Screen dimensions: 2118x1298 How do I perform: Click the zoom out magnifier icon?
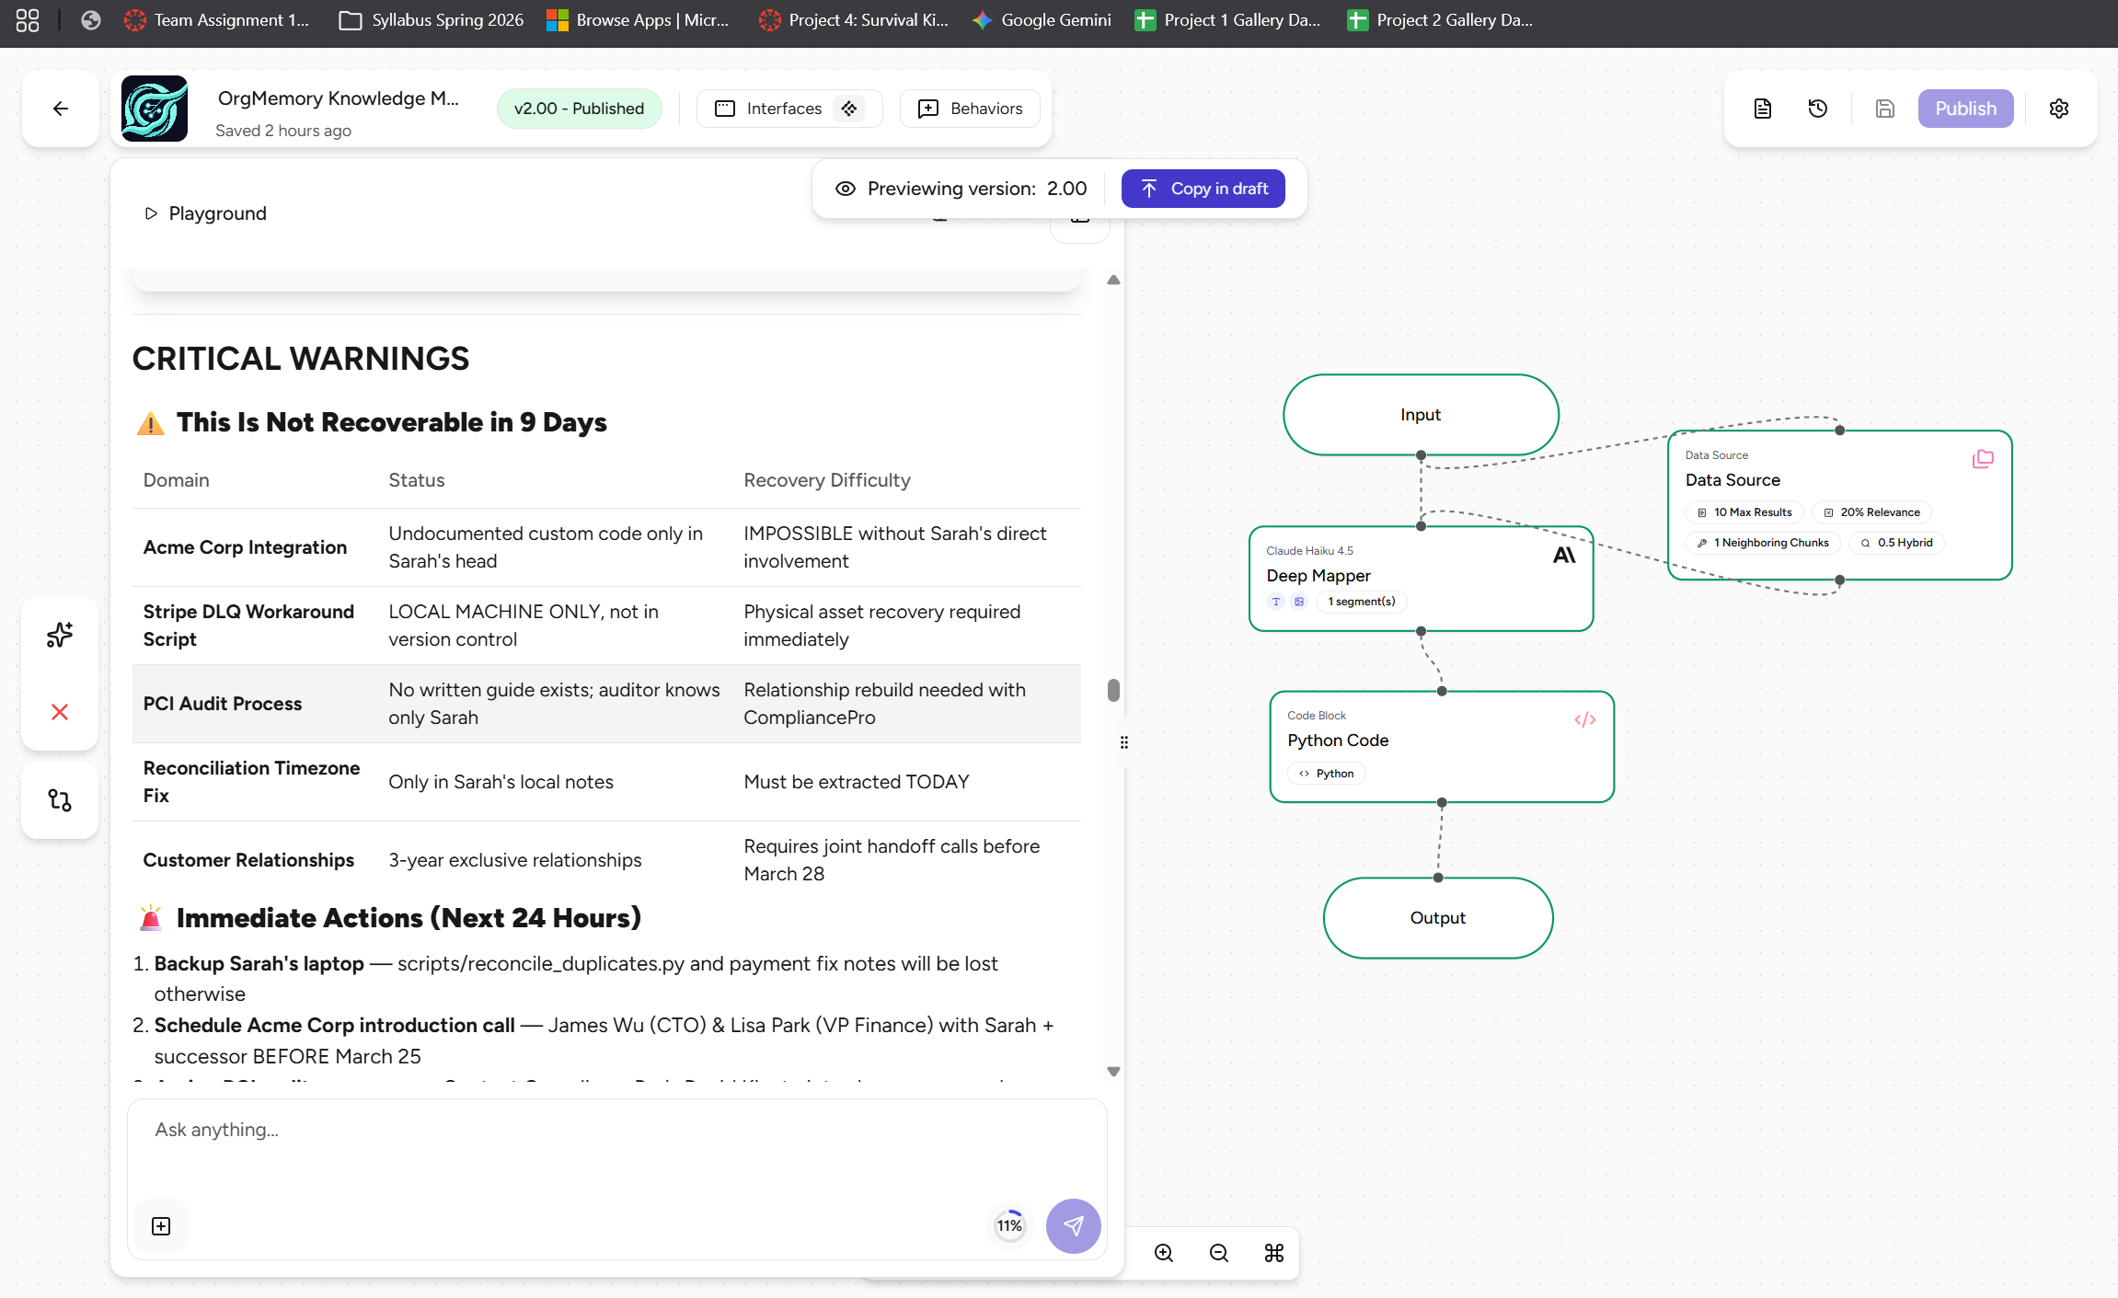[1219, 1253]
